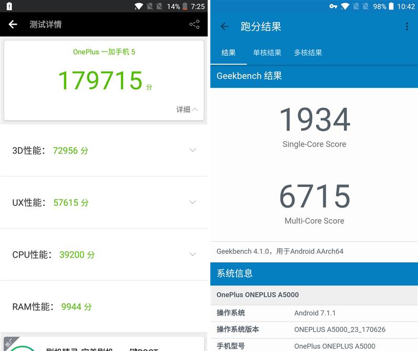Screen dimensions: 418x351
Task: Tap the battery alert icon in left status bar
Action: (x=9, y=6)
